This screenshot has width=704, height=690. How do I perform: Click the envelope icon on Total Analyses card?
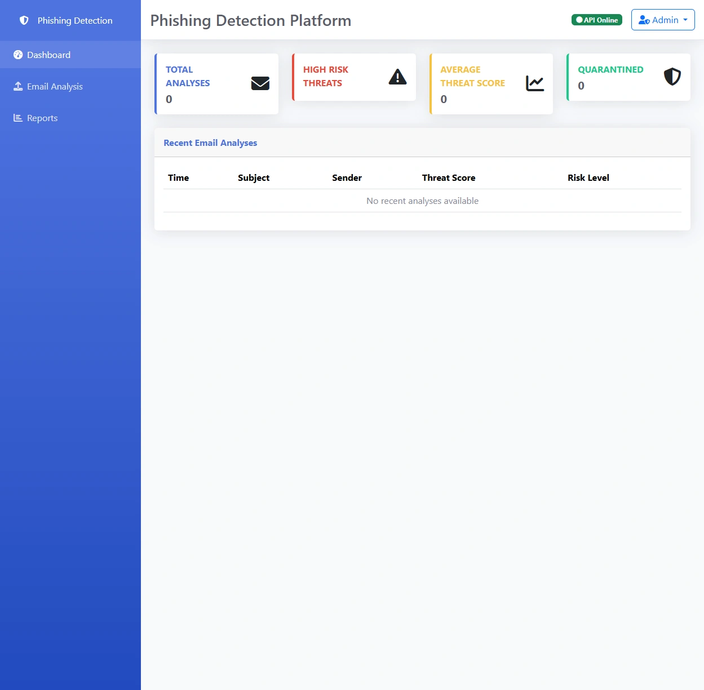pyautogui.click(x=260, y=83)
